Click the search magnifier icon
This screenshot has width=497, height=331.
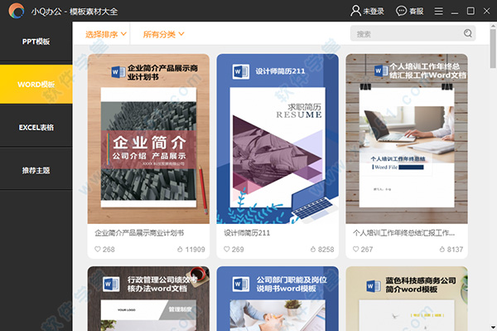coord(467,33)
